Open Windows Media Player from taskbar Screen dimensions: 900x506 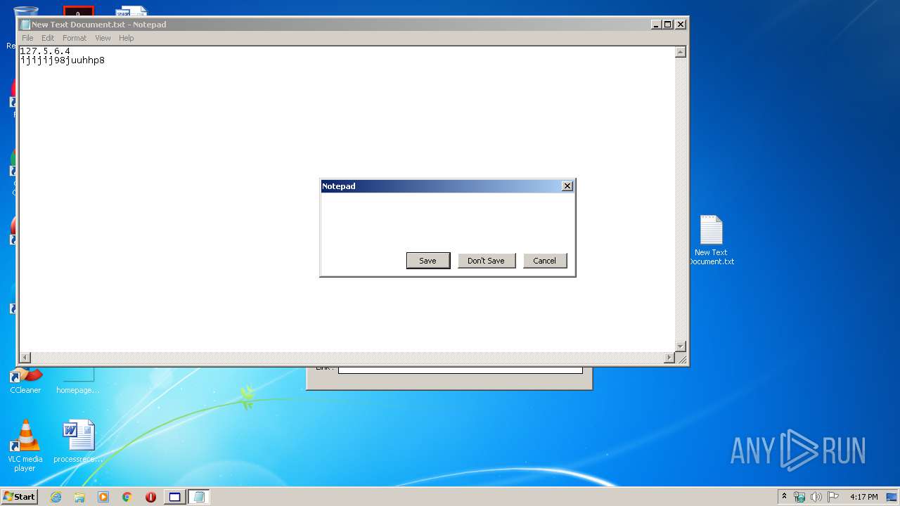pos(103,497)
